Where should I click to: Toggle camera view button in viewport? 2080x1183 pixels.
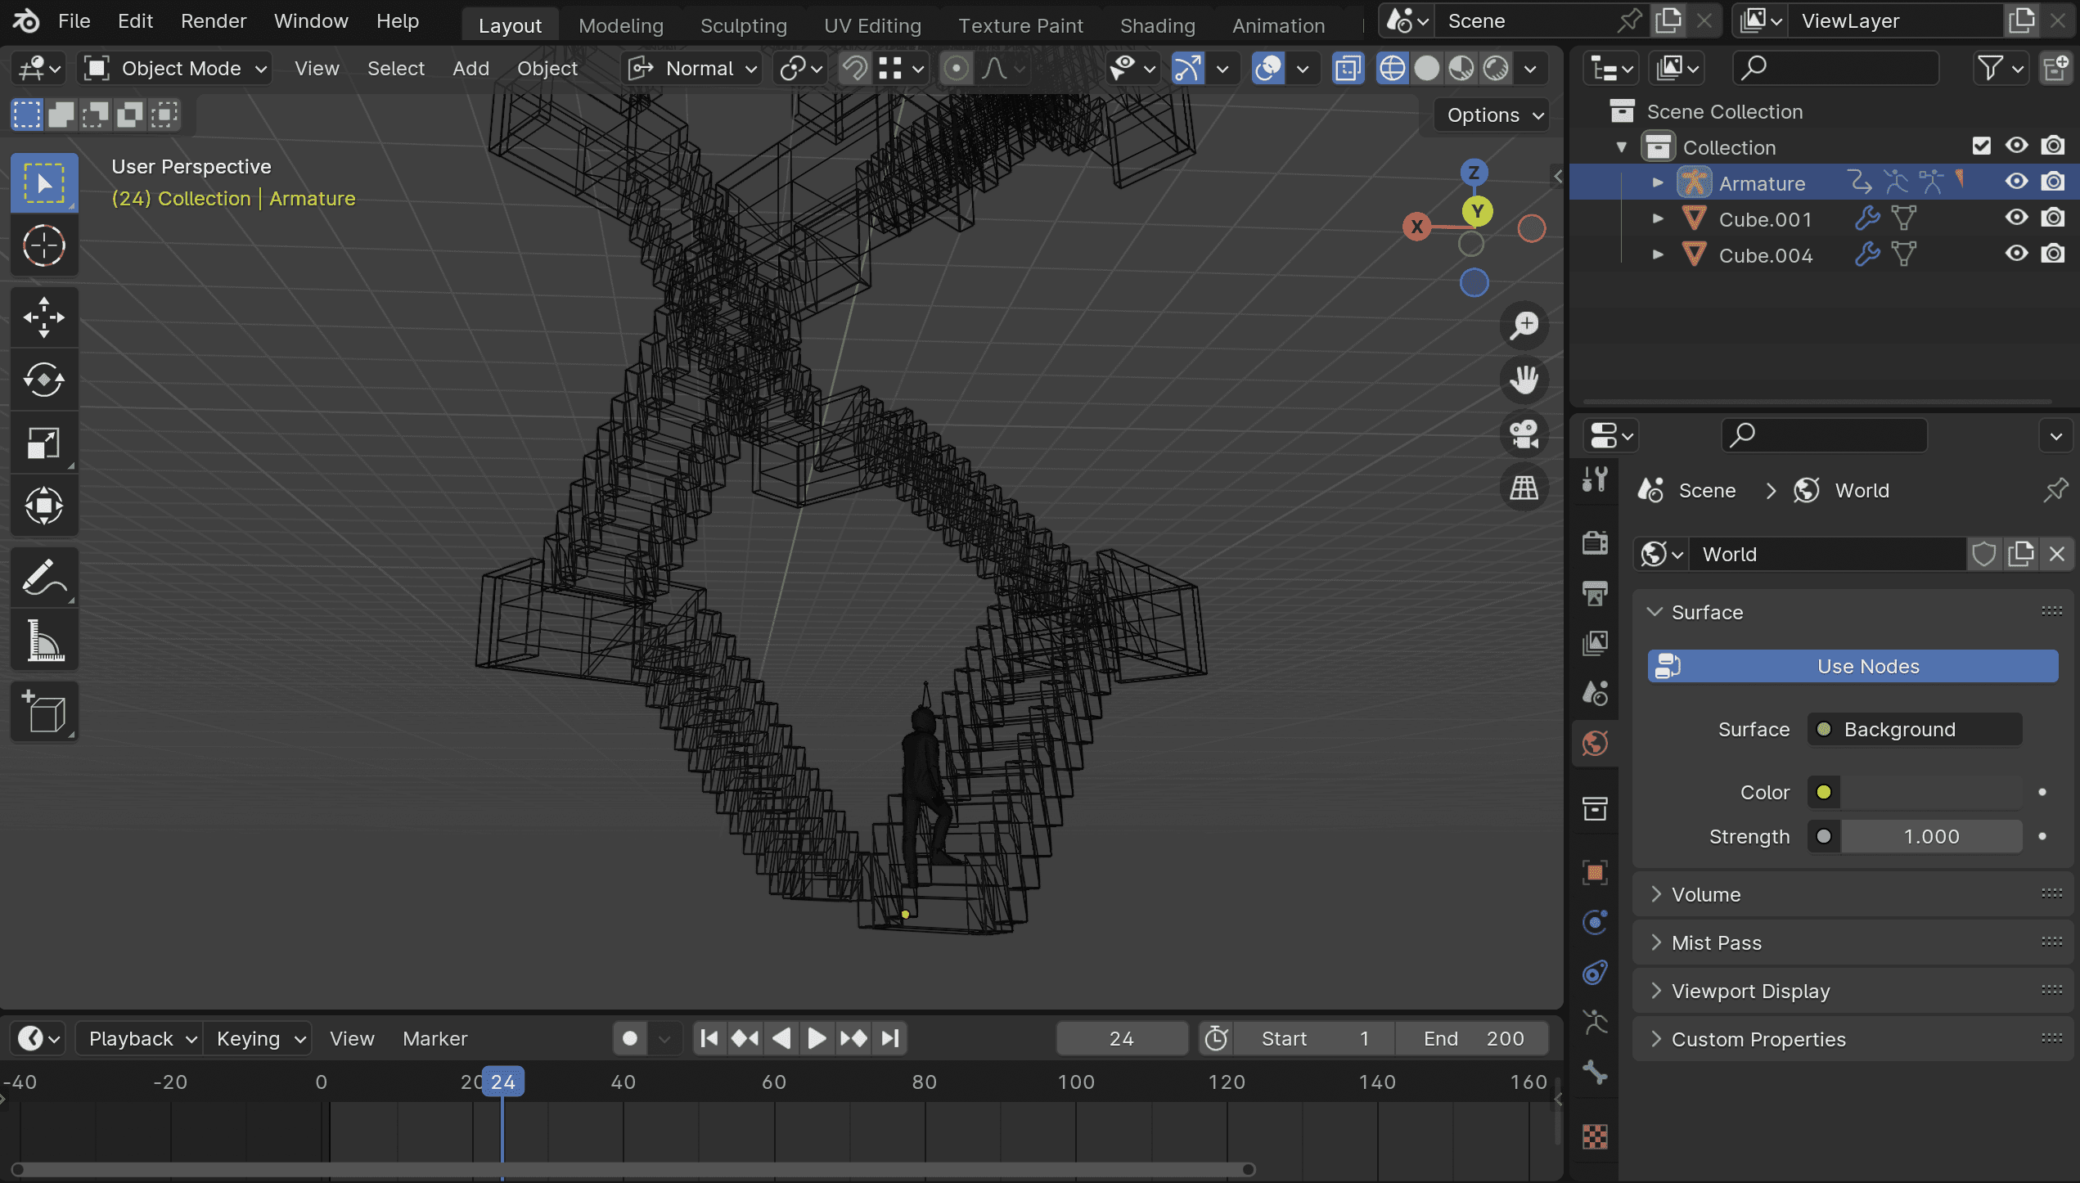pyautogui.click(x=1524, y=434)
